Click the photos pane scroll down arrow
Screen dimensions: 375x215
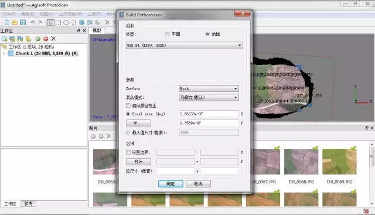371,203
